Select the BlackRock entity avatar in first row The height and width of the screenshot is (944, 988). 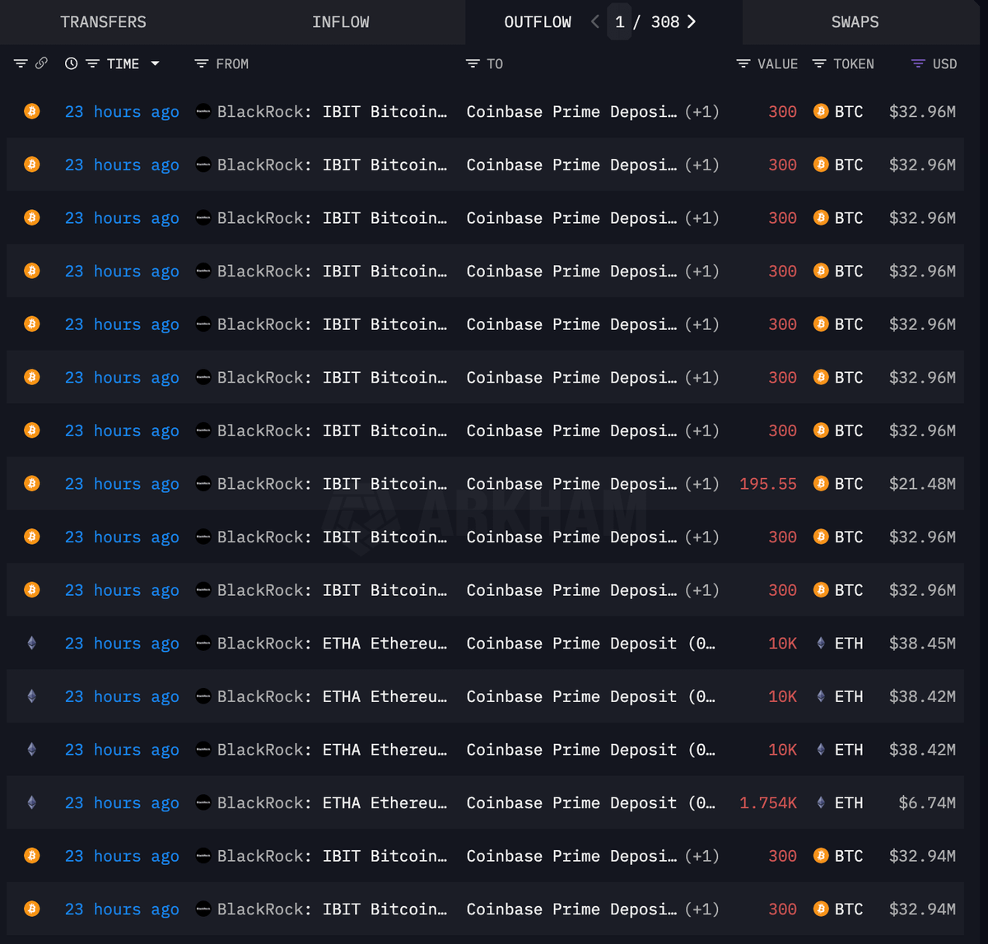point(203,111)
